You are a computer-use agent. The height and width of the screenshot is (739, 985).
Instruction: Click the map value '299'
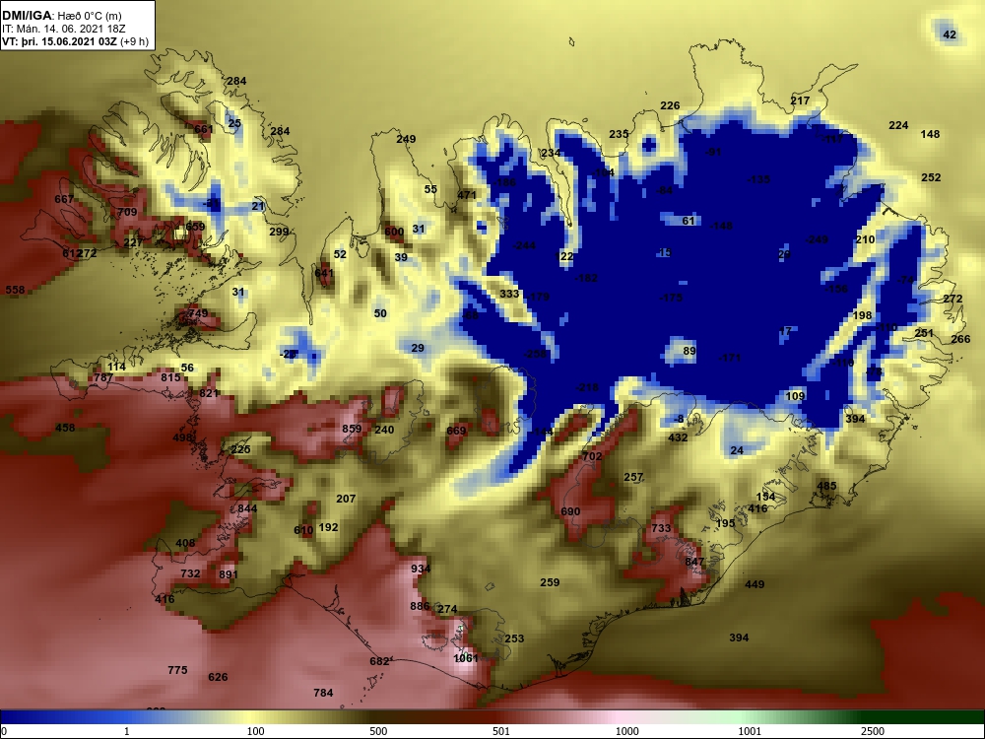click(279, 232)
